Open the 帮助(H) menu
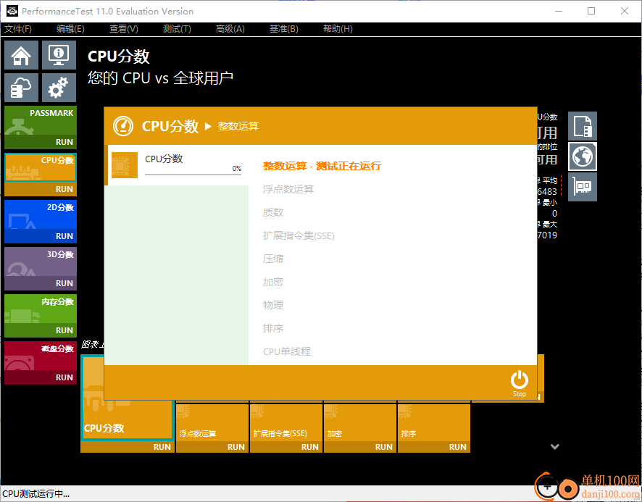642x502 pixels. 338,29
